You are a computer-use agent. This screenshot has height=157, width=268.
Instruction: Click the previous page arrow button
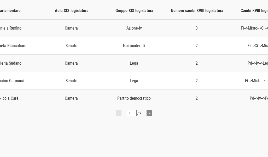[x=119, y=113]
